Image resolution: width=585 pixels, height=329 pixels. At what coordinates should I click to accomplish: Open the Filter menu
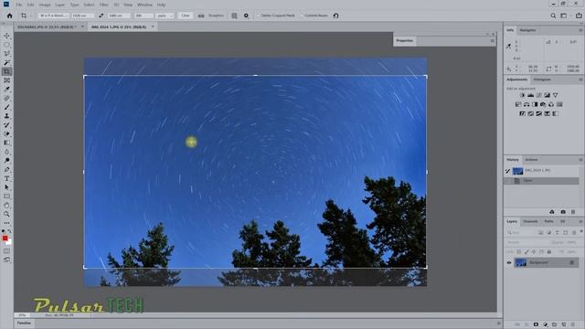tap(103, 5)
